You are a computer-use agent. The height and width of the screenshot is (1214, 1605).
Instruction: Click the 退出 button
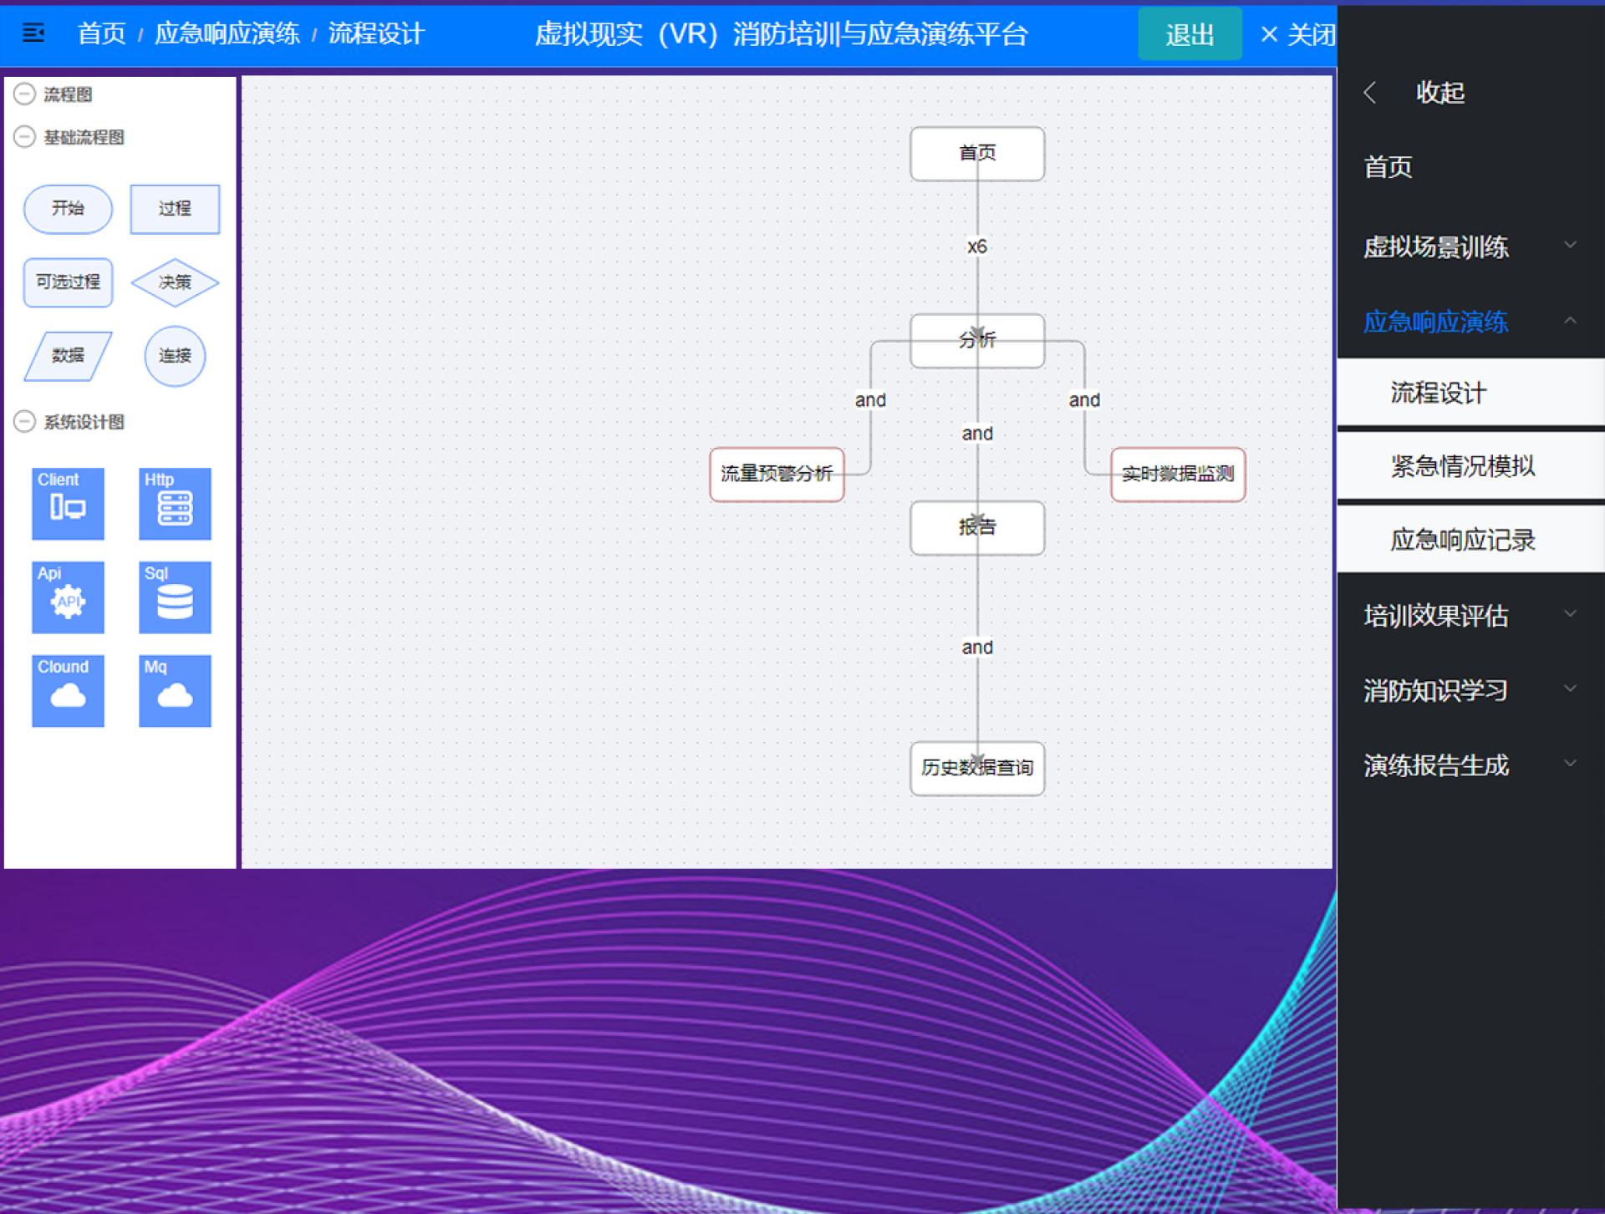tap(1189, 34)
